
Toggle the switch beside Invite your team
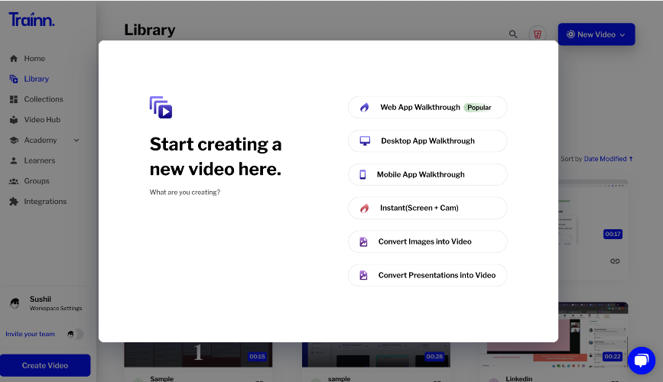(x=75, y=335)
